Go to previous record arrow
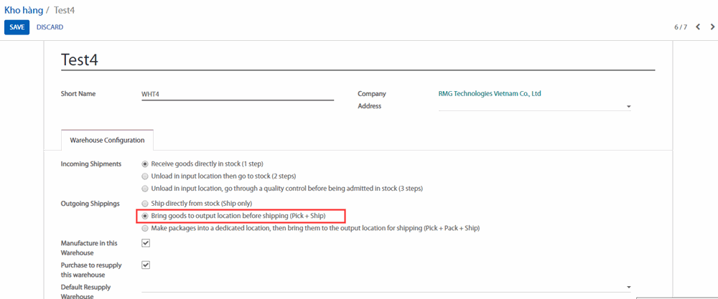This screenshot has height=299, width=718. click(698, 27)
